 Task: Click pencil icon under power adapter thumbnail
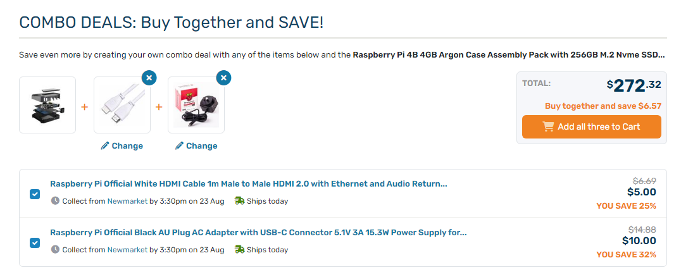pos(180,146)
